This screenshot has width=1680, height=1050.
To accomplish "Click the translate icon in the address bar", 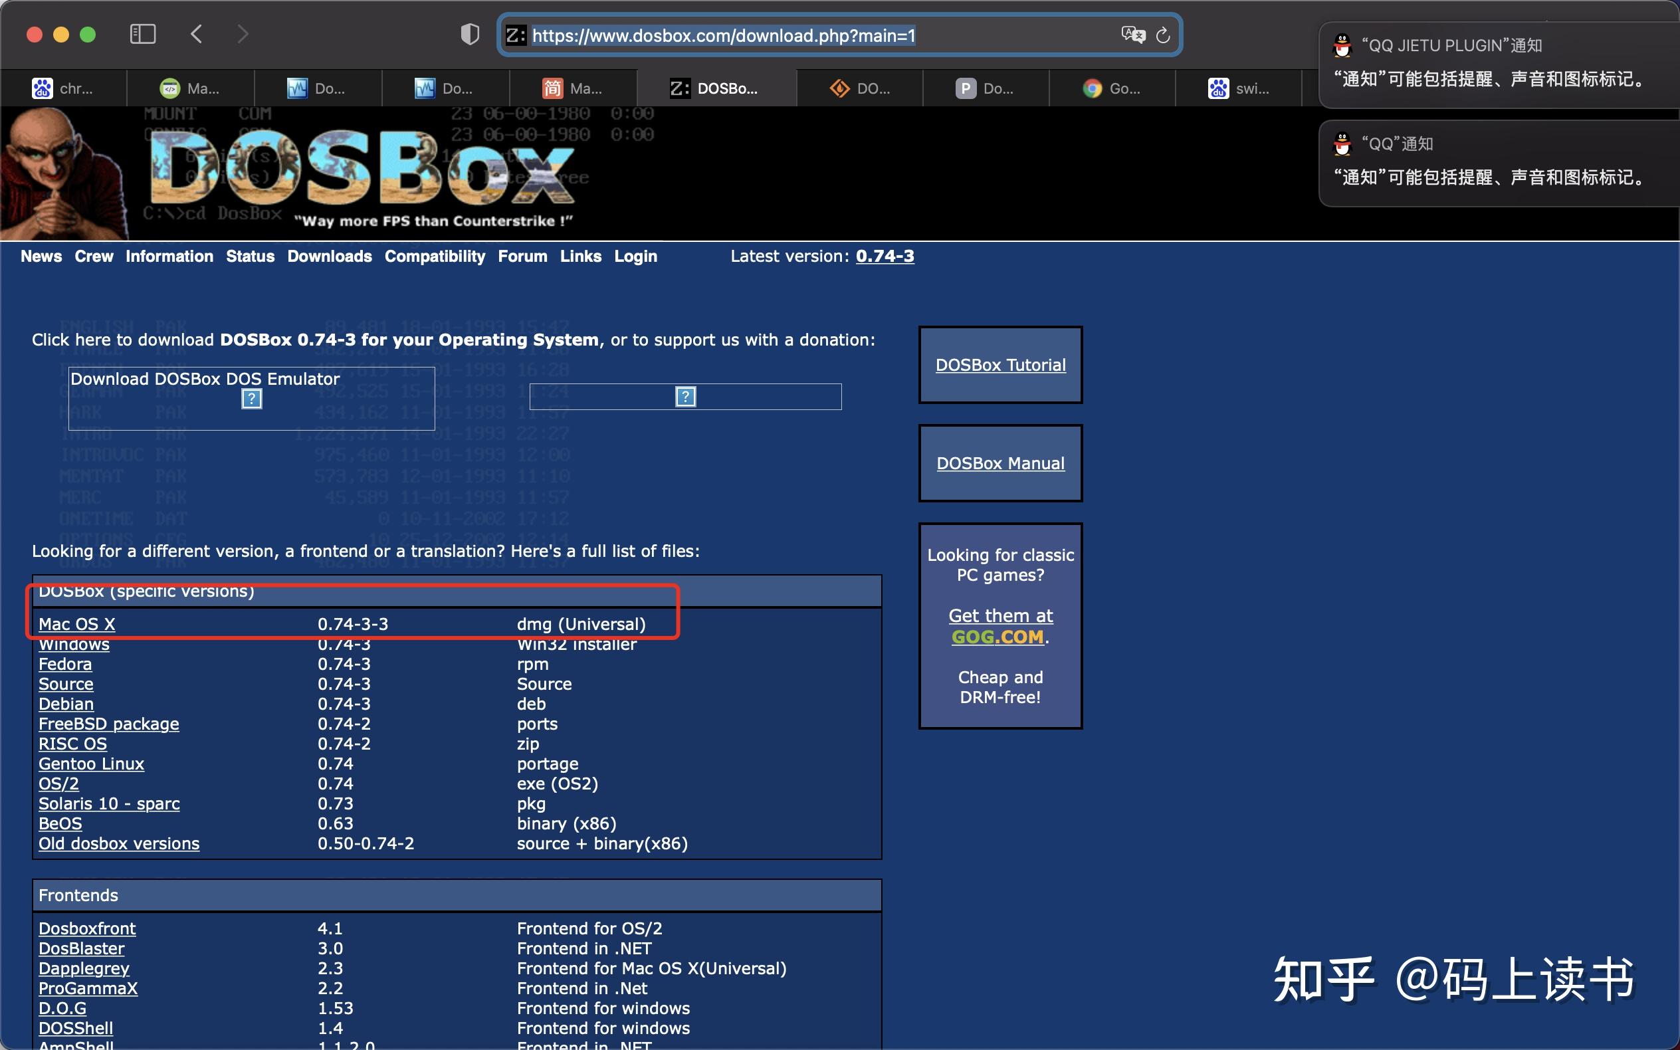I will point(1134,34).
